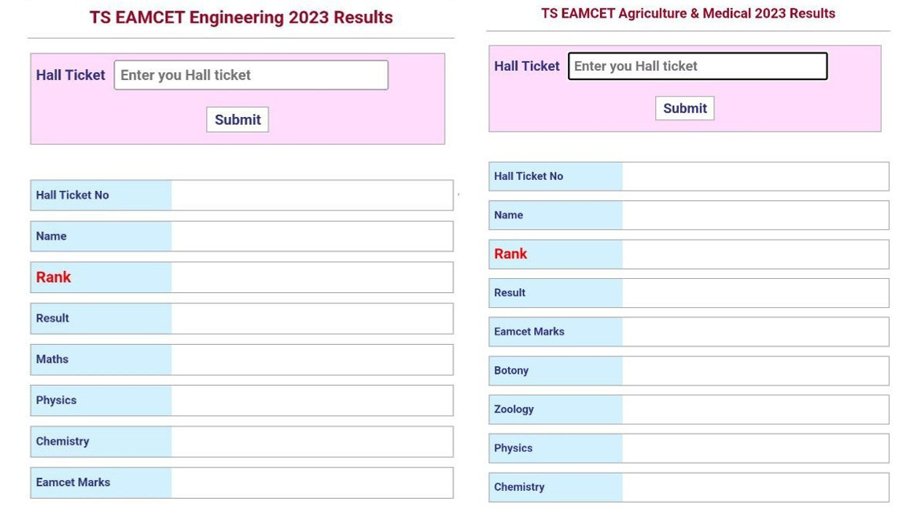This screenshot has width=906, height=509.
Task: Click the Hall Ticket input on Agriculture form
Action: coord(697,66)
